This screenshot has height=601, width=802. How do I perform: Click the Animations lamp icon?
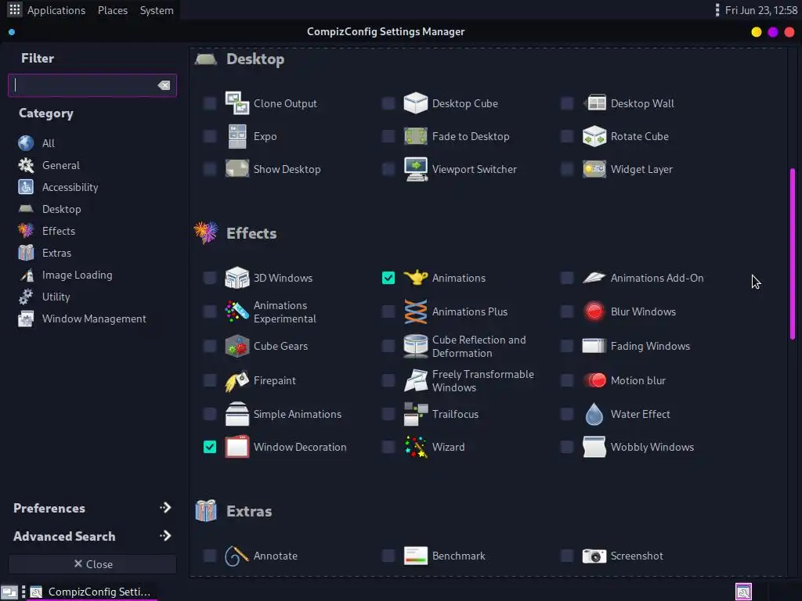(415, 278)
